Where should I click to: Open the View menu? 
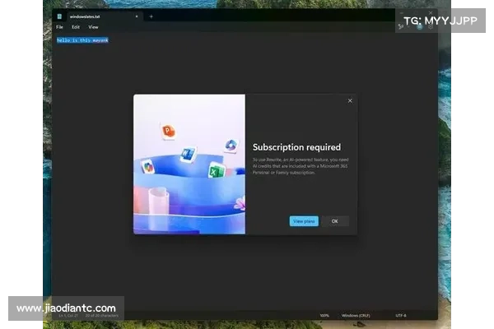coord(93,27)
